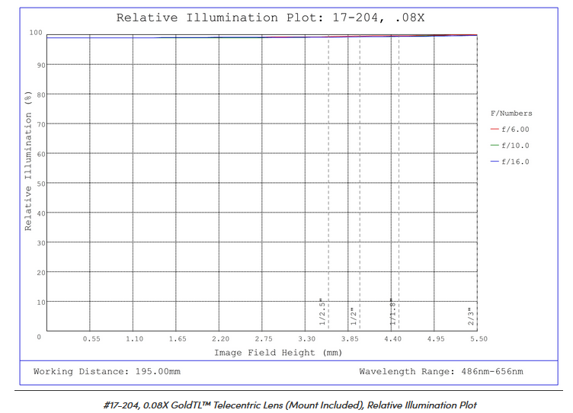
Task: Click the 5.50 x-axis tick label
Action: coord(478,338)
